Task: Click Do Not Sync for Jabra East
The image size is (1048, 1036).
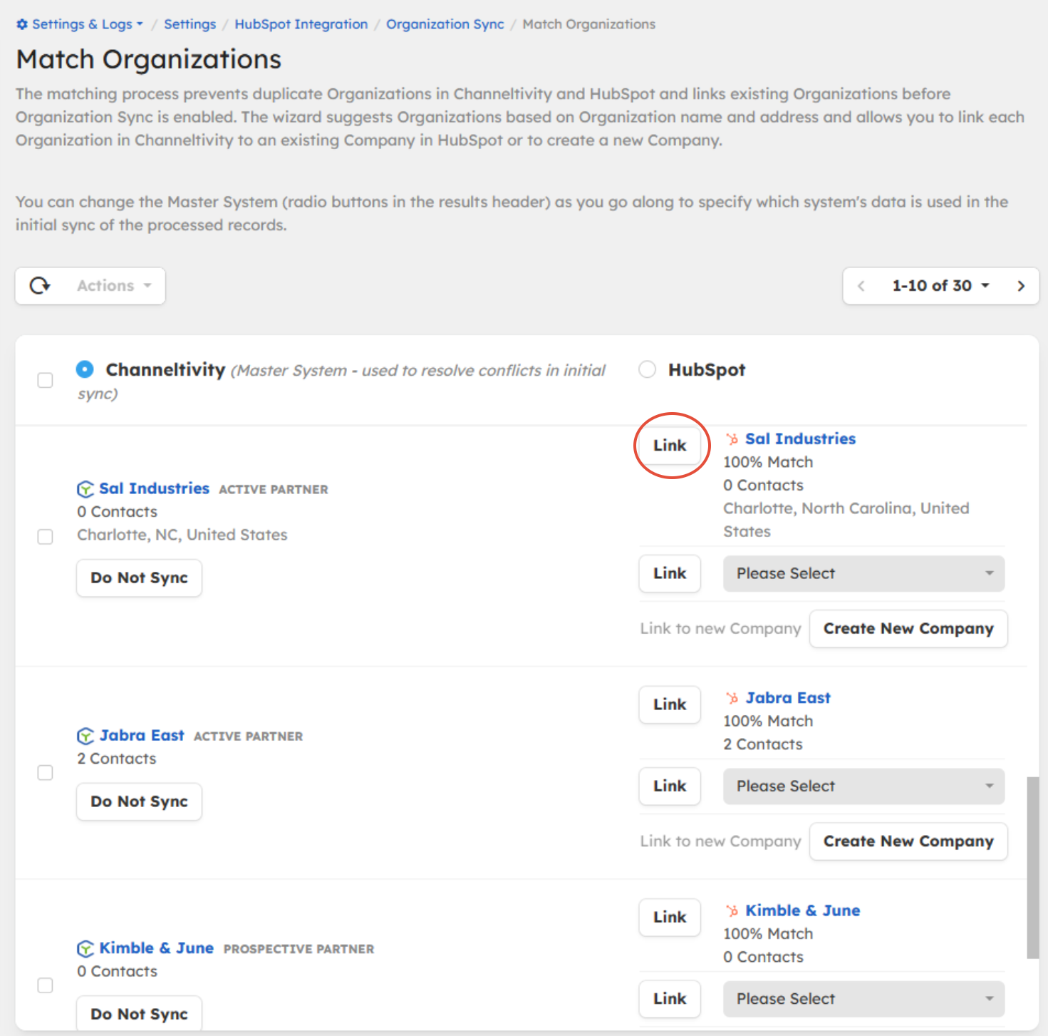Action: (x=139, y=802)
